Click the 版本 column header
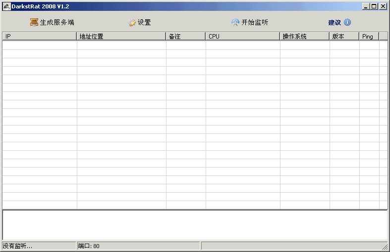The image size is (390, 252). (x=344, y=37)
